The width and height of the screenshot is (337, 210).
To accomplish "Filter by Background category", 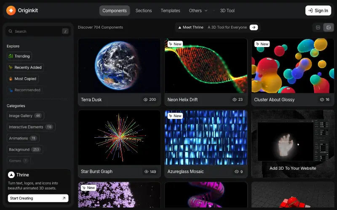I will 25,150.
